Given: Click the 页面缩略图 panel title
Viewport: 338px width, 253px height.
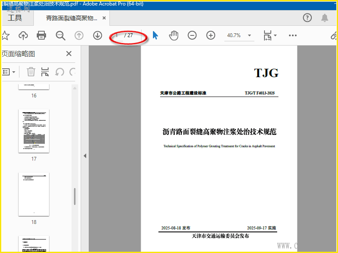Looking at the screenshot, I should [x=19, y=54].
